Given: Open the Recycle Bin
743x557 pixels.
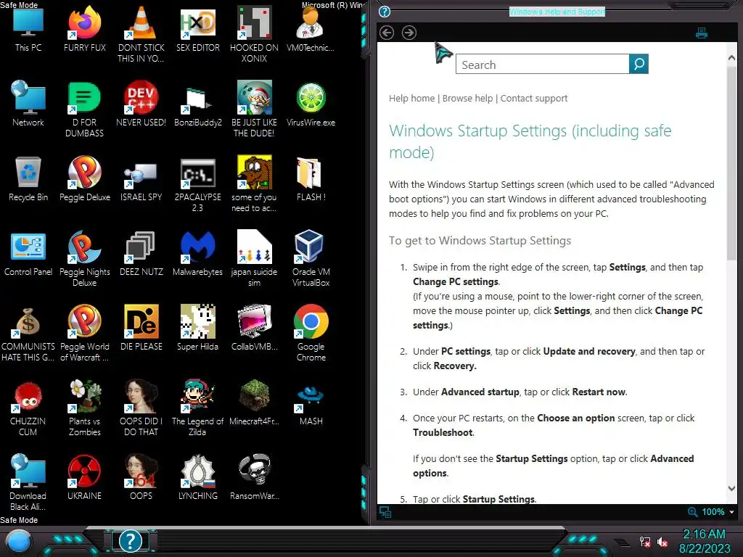Looking at the screenshot, I should tap(28, 178).
